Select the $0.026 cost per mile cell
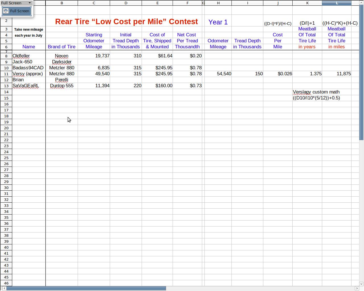This screenshot has width=364, height=291. point(278,74)
